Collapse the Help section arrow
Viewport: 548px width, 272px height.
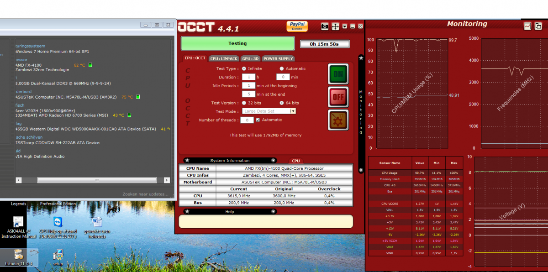click(x=273, y=212)
